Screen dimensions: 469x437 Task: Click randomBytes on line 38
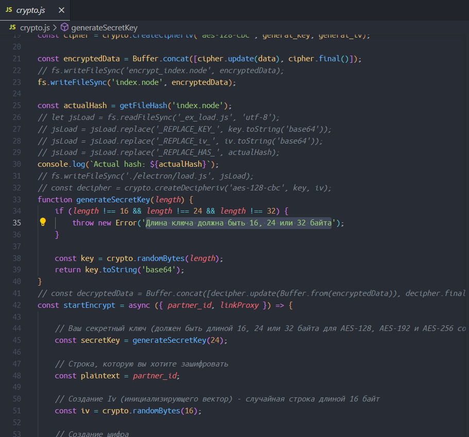tap(161, 258)
